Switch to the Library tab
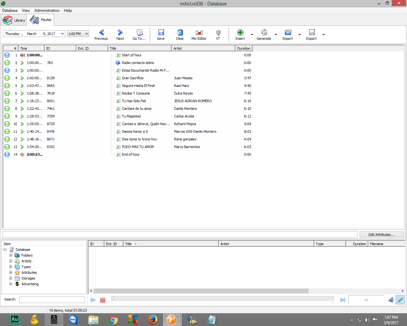Image resolution: width=407 pixels, height=326 pixels. 14,20
